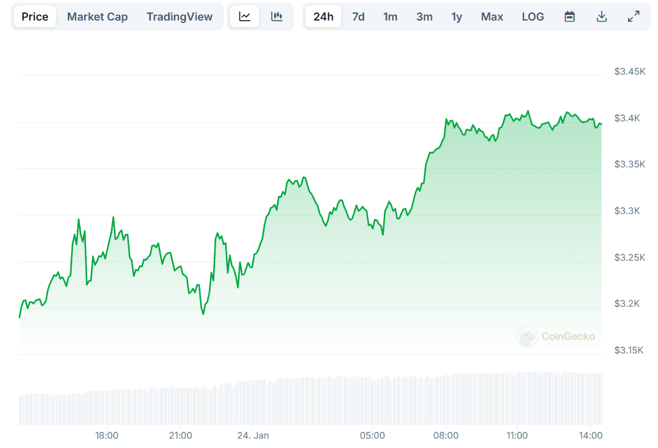This screenshot has height=448, width=658.
Task: Switch to candlestick chart view
Action: point(277,17)
